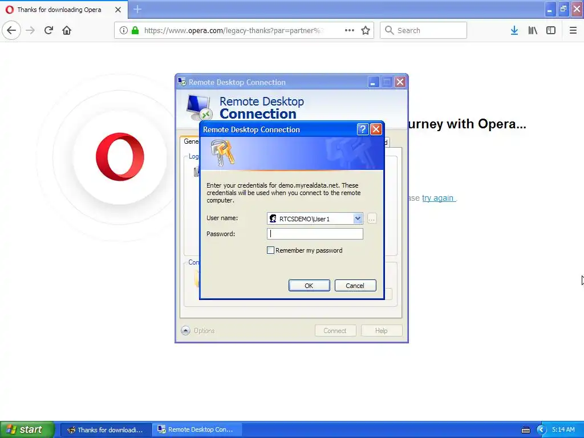
Task: Open the browser home page icon
Action: click(x=67, y=30)
